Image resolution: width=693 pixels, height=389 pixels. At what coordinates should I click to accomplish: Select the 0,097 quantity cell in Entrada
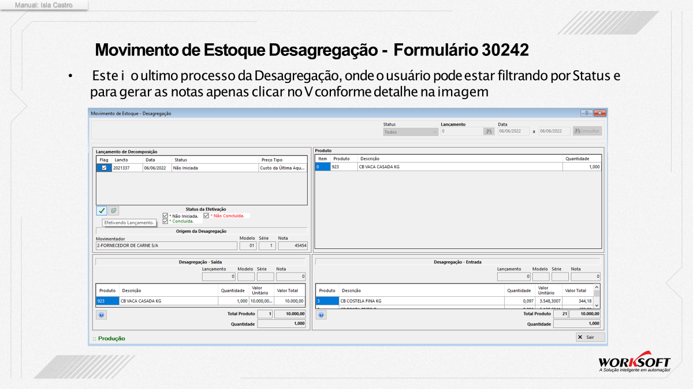point(520,301)
